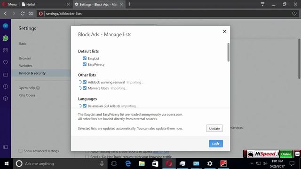Click the Update button
301x169 pixels.
(x=214, y=128)
